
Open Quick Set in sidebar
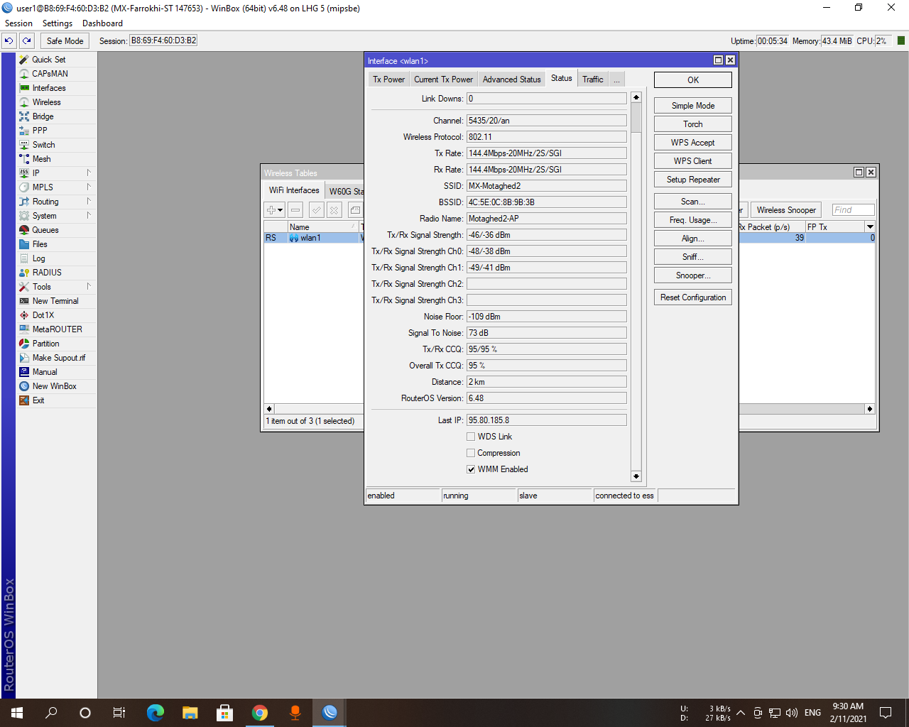click(x=48, y=60)
